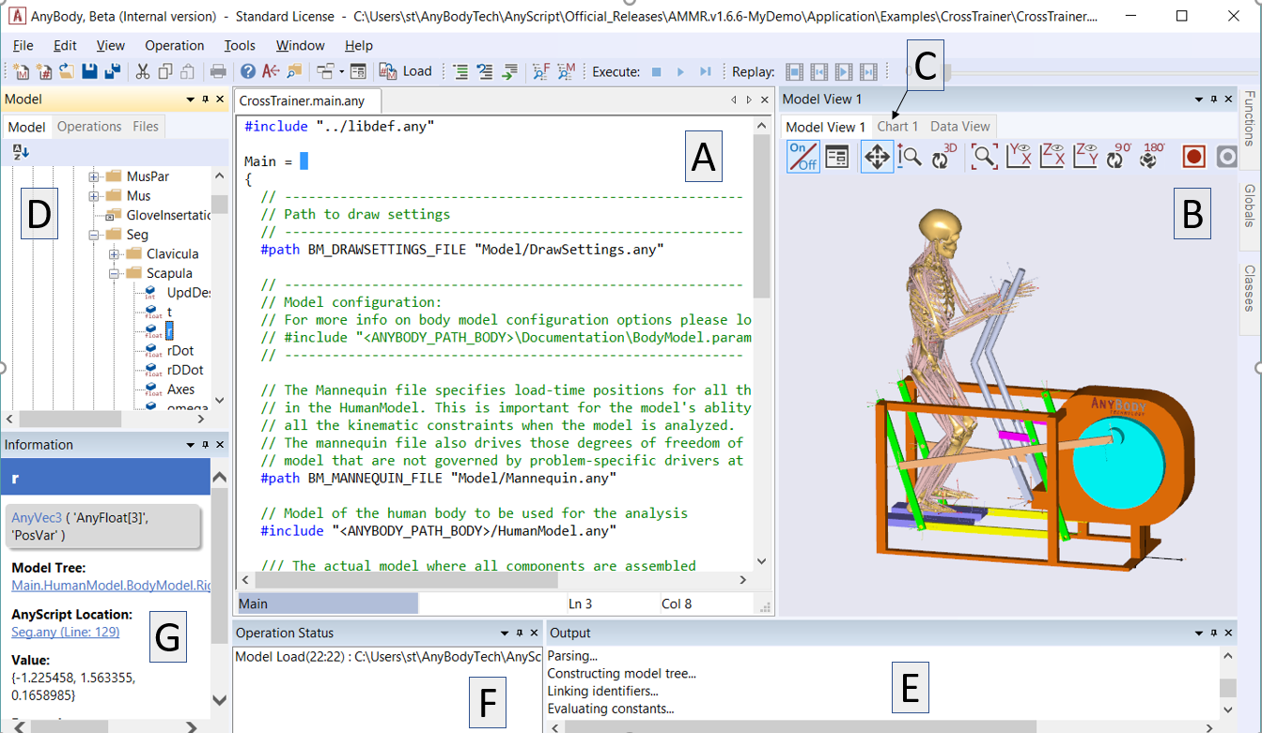Stop execution with the square button
The image size is (1262, 733).
657,71
